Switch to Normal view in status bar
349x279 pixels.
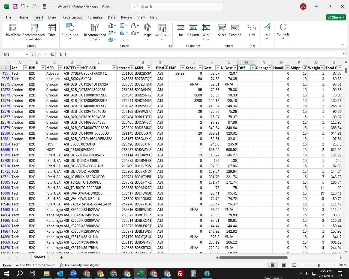(272, 265)
